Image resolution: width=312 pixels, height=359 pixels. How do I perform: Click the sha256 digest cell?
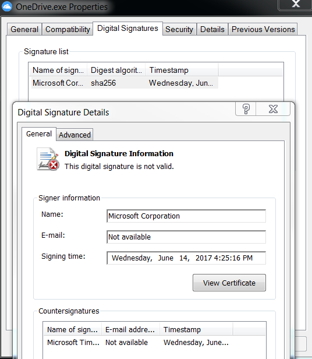[x=104, y=83]
